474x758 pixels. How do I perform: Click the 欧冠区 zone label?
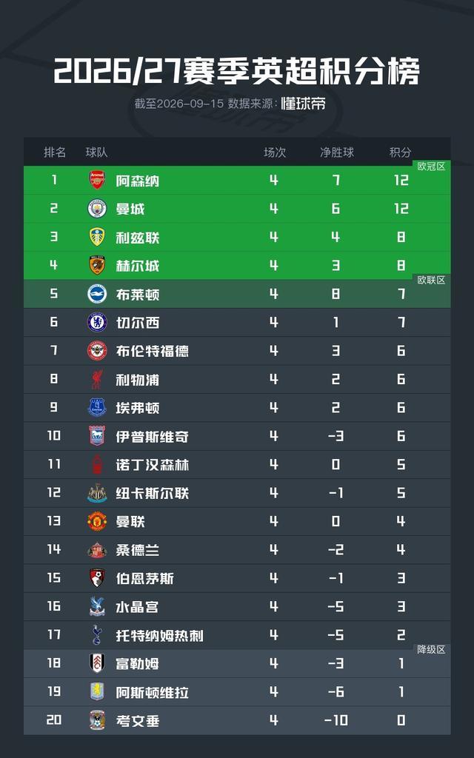pos(432,167)
